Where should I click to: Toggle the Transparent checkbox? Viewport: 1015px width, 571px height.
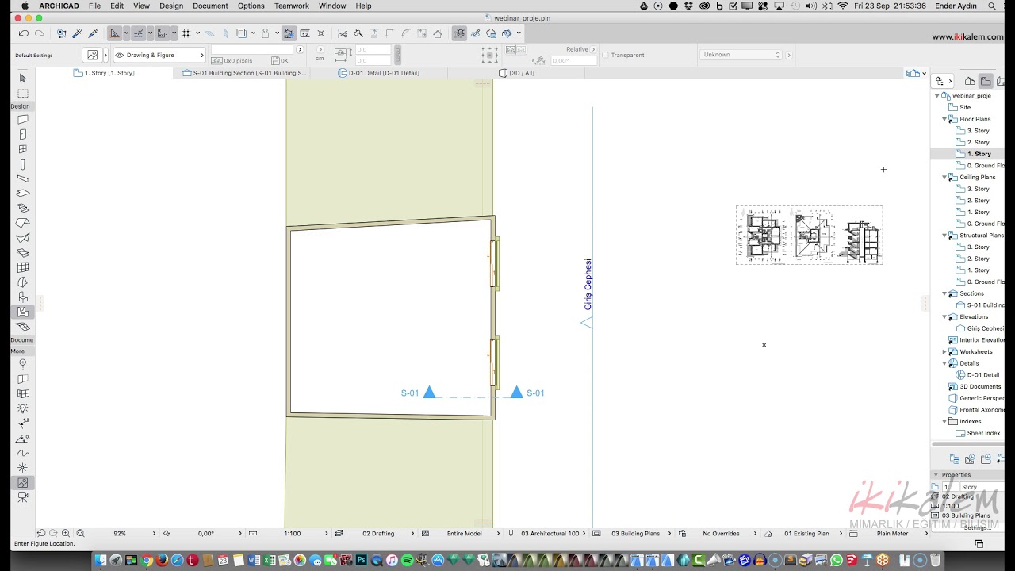(605, 56)
